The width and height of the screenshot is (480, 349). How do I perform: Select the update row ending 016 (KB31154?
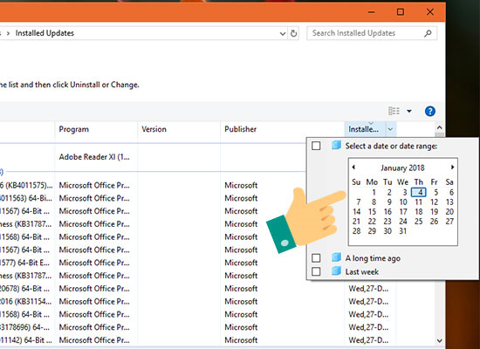pyautogui.click(x=198, y=302)
